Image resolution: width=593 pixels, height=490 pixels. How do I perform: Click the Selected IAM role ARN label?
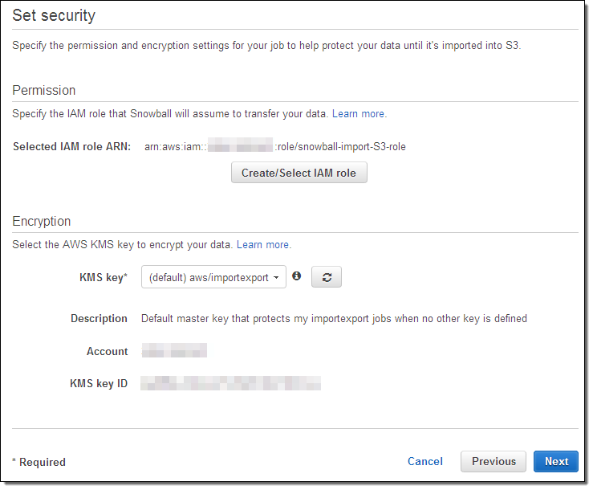(x=71, y=146)
